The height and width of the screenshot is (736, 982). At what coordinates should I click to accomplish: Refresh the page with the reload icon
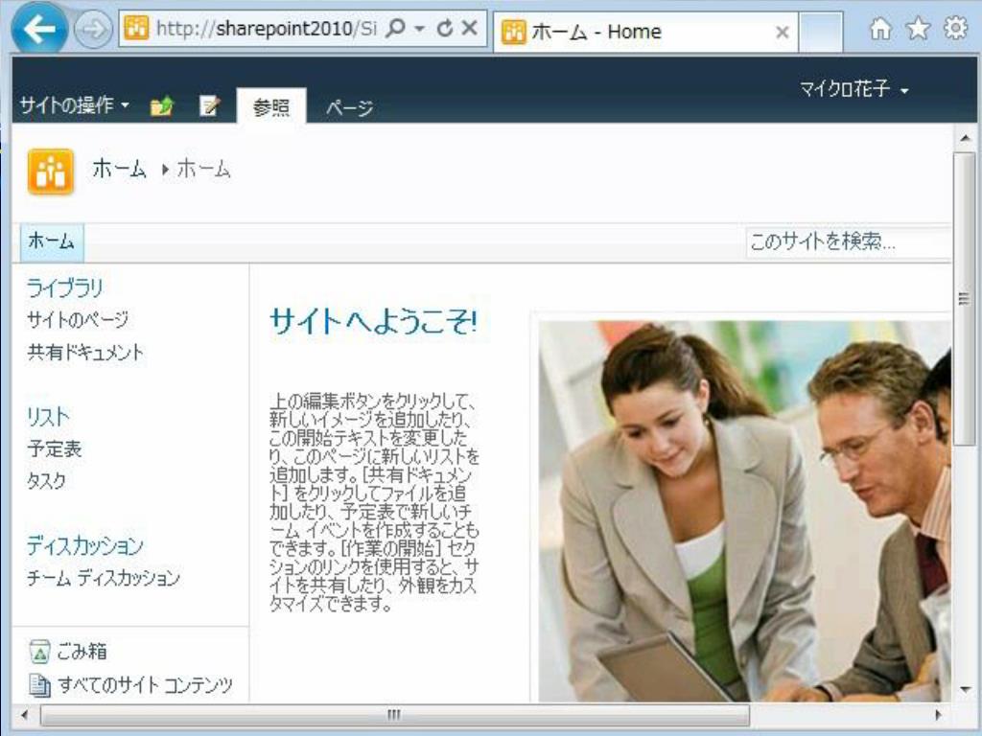point(445,28)
